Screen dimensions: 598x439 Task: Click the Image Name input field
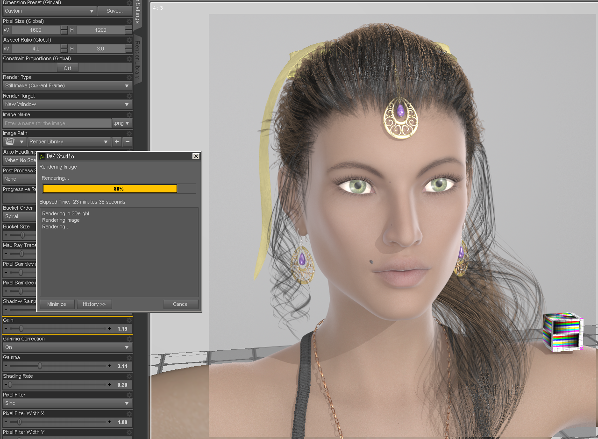[x=57, y=123]
